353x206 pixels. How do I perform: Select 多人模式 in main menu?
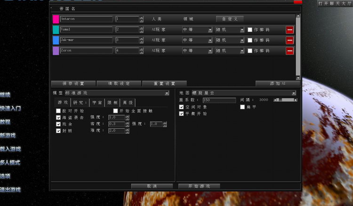(x=10, y=162)
